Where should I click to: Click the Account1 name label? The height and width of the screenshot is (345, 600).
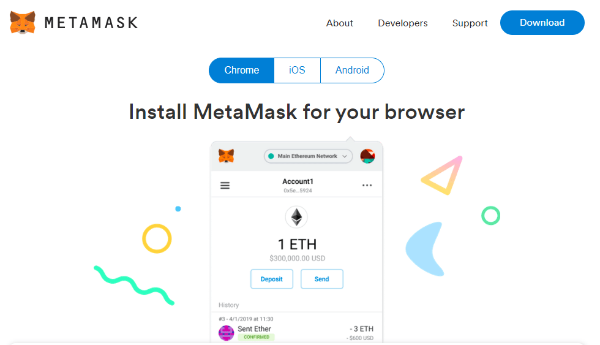point(298,181)
